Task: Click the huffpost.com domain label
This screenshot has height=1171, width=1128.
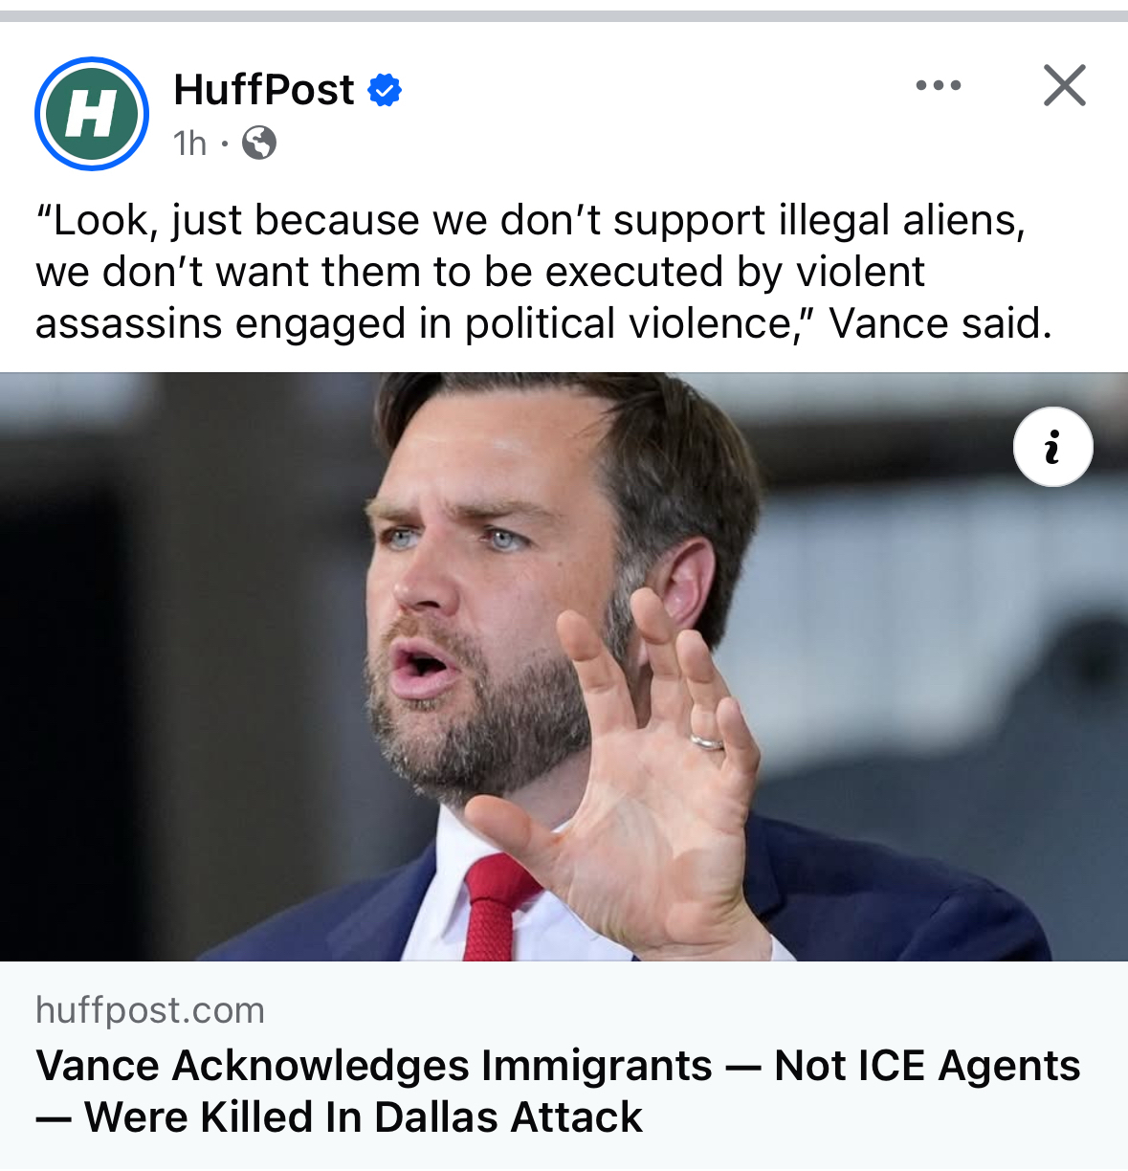Action: [x=150, y=1010]
